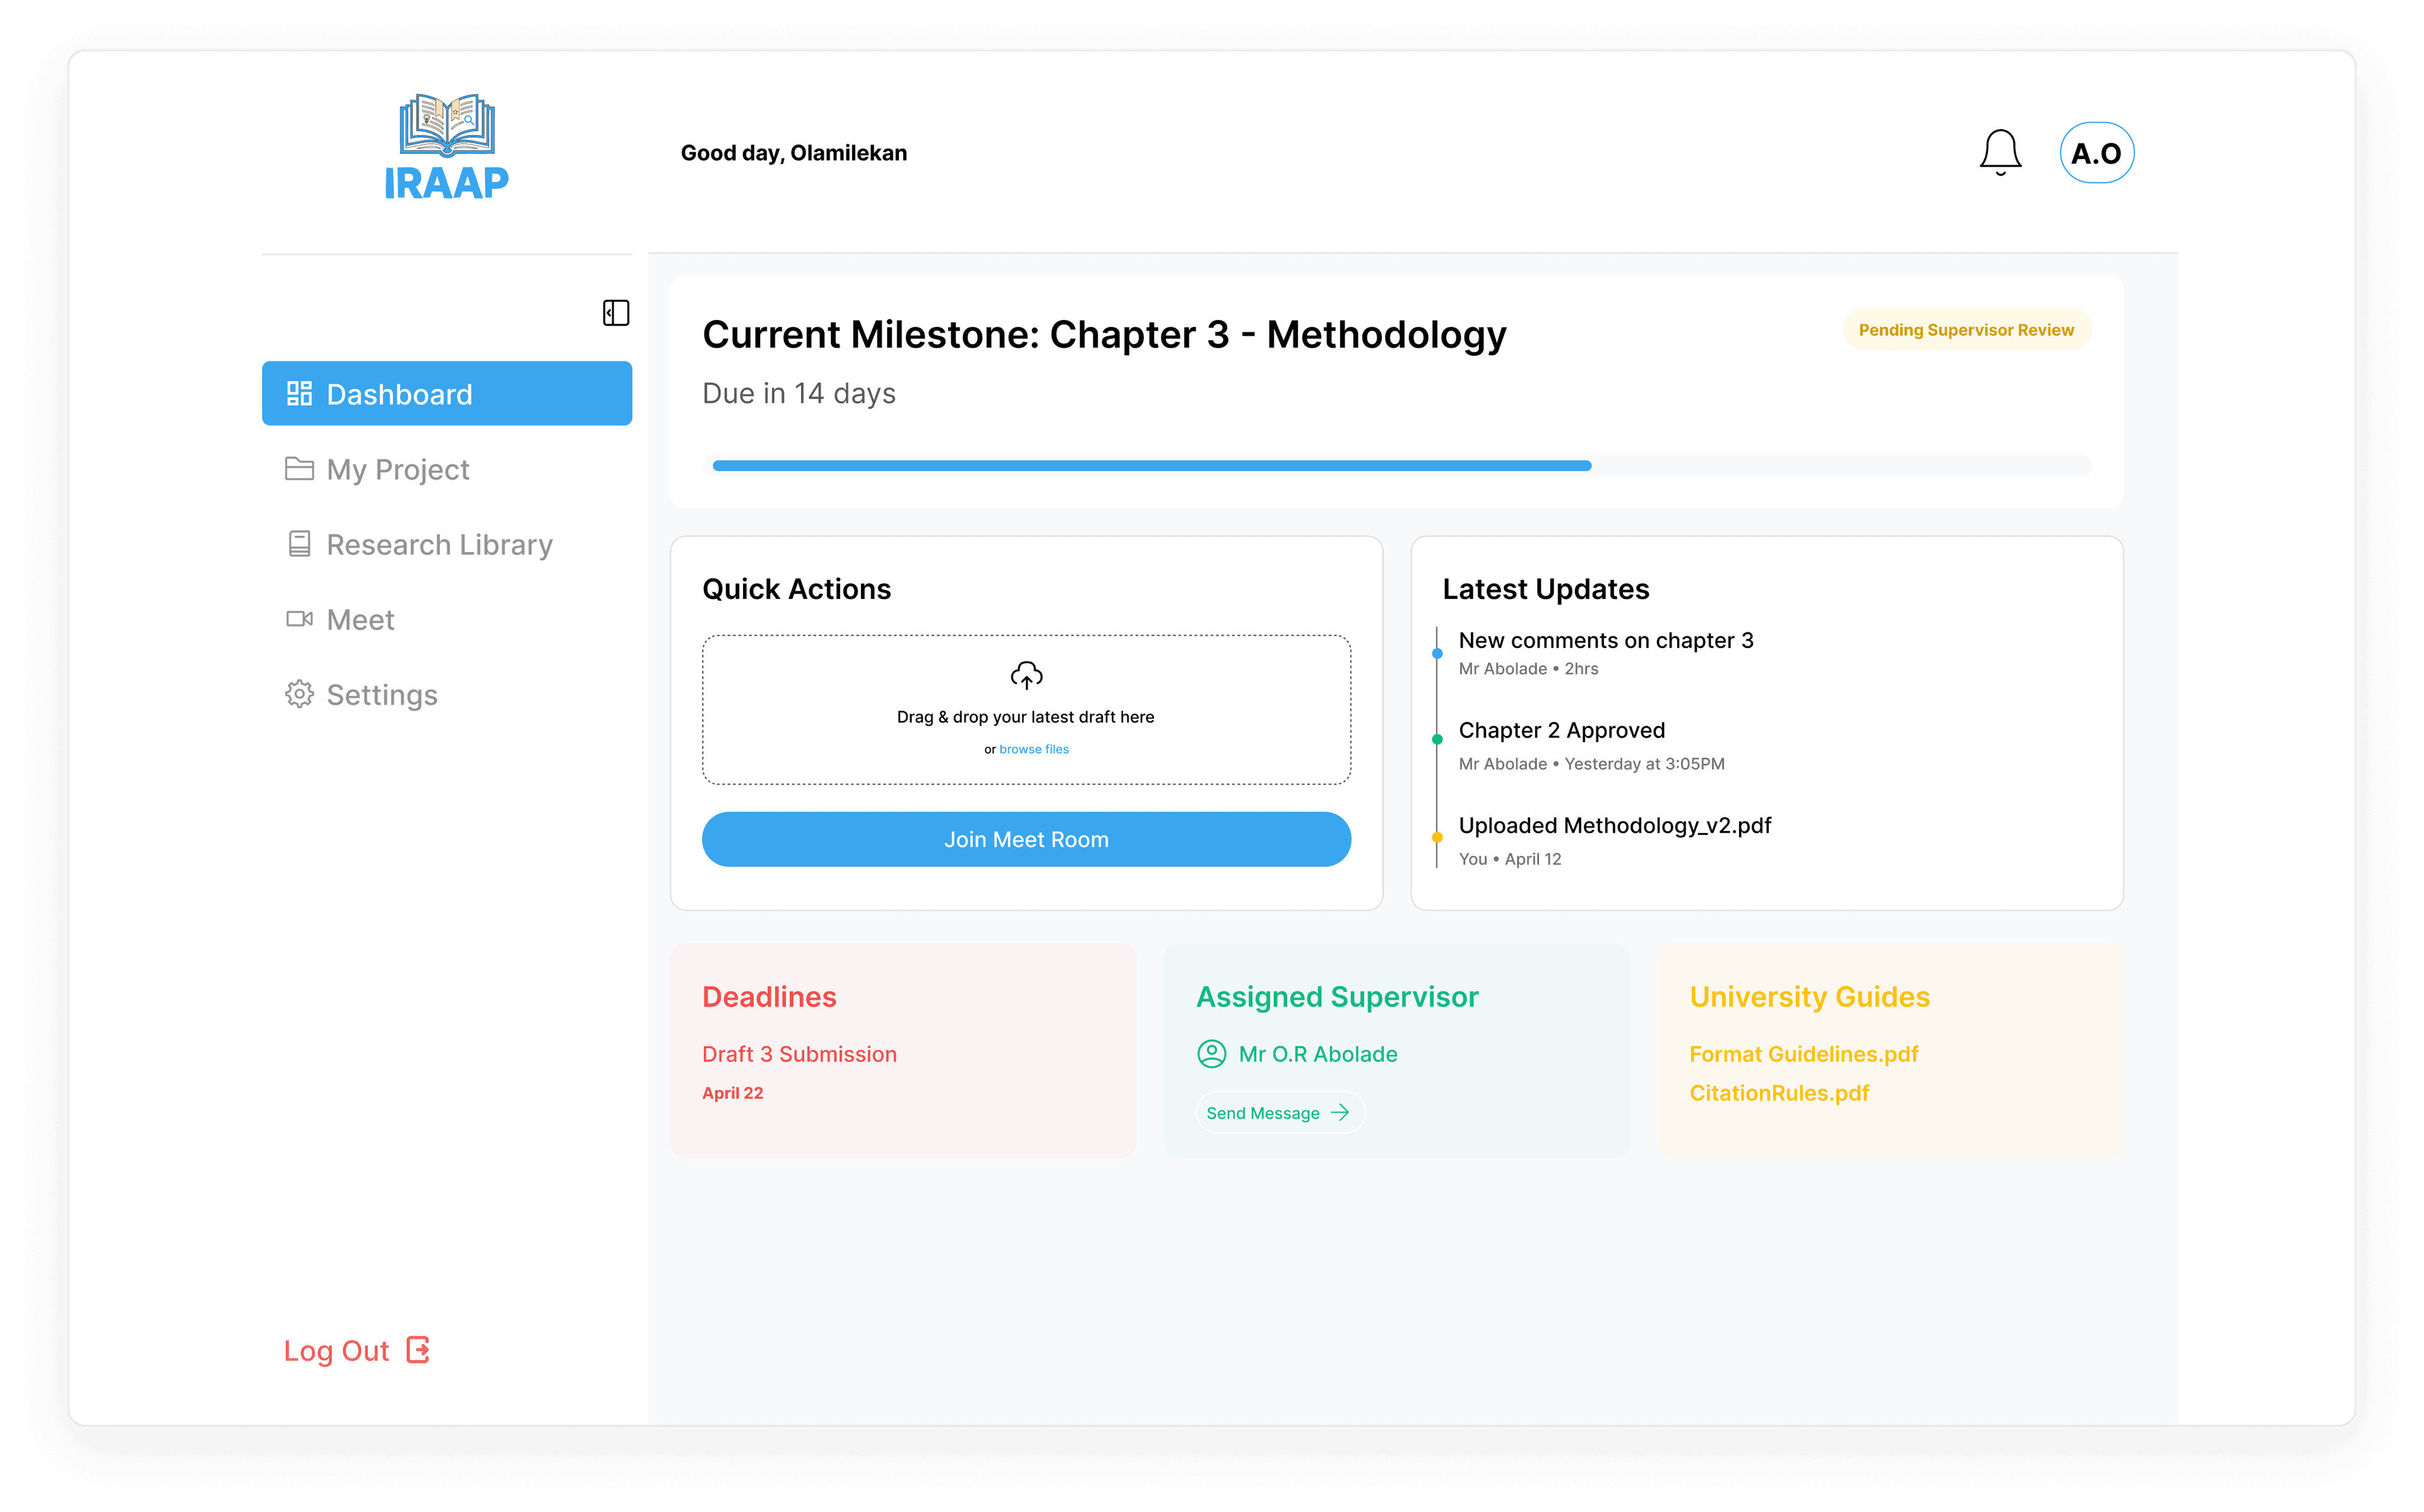Click the Draft 3 Submission deadline
The height and width of the screenshot is (1512, 2424).
(799, 1054)
